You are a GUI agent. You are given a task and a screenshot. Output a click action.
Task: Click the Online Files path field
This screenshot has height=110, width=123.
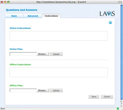click(x=23, y=54)
